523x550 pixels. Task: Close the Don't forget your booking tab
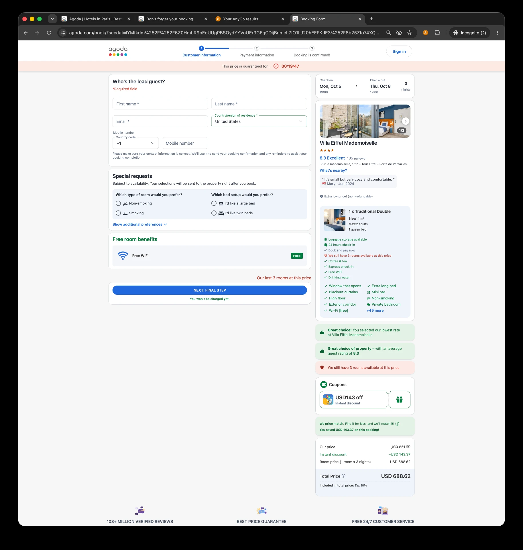click(206, 19)
